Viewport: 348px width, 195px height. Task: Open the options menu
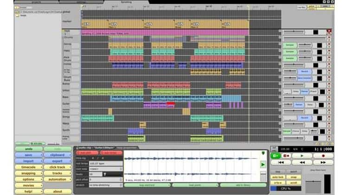pos(29,179)
